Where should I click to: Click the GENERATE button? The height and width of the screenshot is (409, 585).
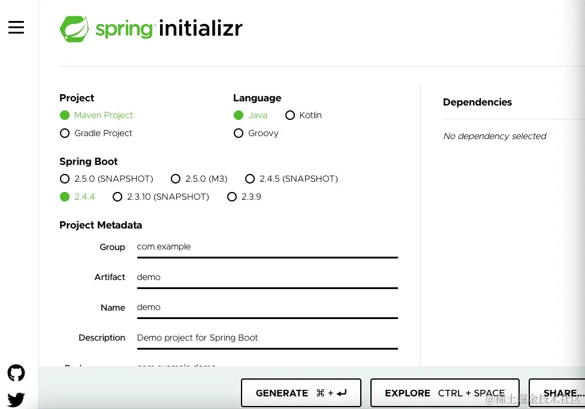tap(301, 393)
